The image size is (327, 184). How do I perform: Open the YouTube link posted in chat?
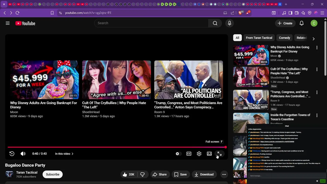[x=277, y=142]
